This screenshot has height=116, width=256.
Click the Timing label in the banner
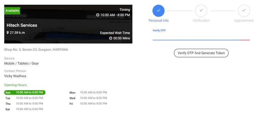coord(125,10)
